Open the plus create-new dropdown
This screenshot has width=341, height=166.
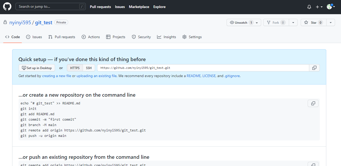coord(319,7)
